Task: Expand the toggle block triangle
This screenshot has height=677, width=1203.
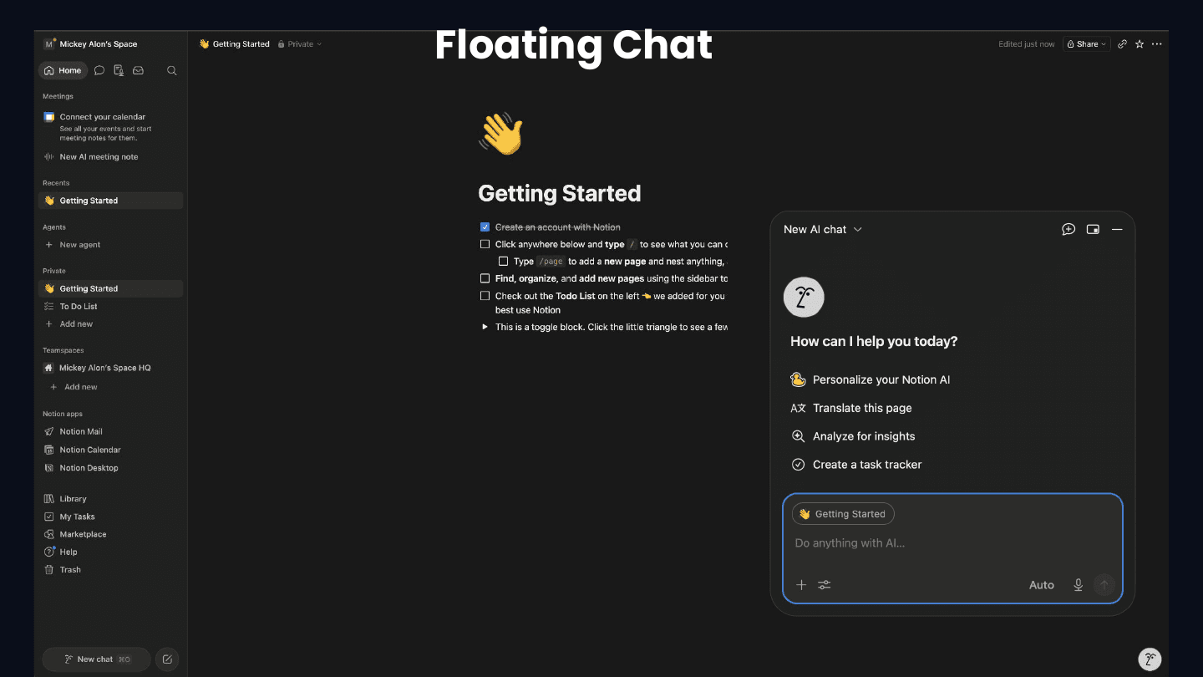Action: 485,327
